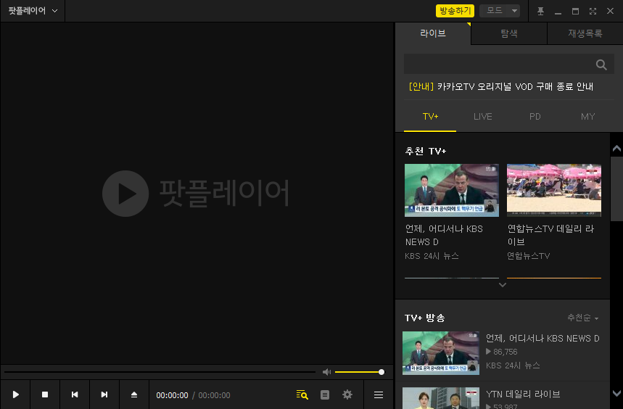The height and width of the screenshot is (409, 623).
Task: Select the LIVE category tab
Action: [x=483, y=116]
